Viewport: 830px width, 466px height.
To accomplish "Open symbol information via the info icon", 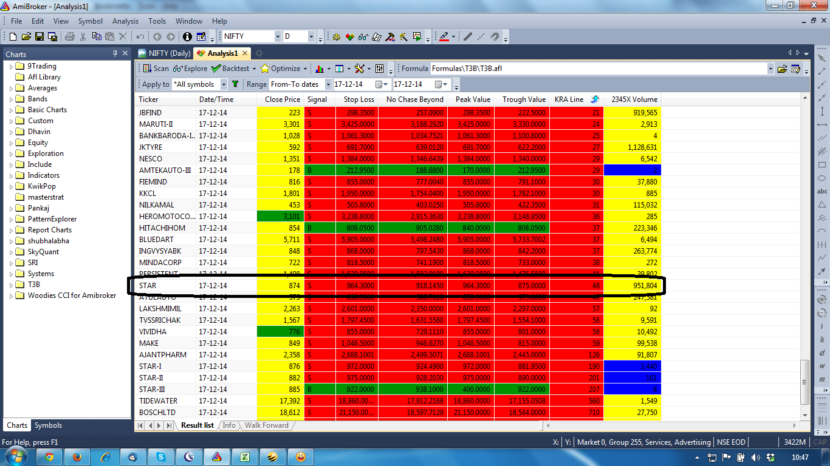I will (188, 37).
